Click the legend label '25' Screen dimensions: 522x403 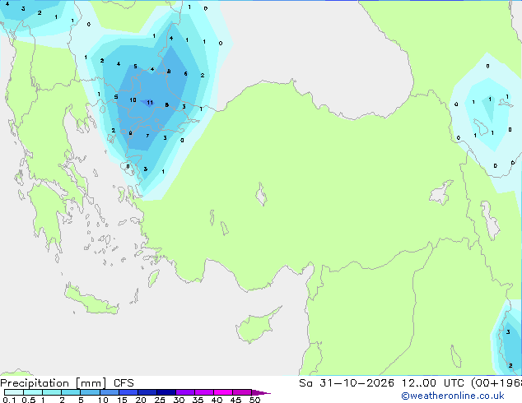click(160, 400)
